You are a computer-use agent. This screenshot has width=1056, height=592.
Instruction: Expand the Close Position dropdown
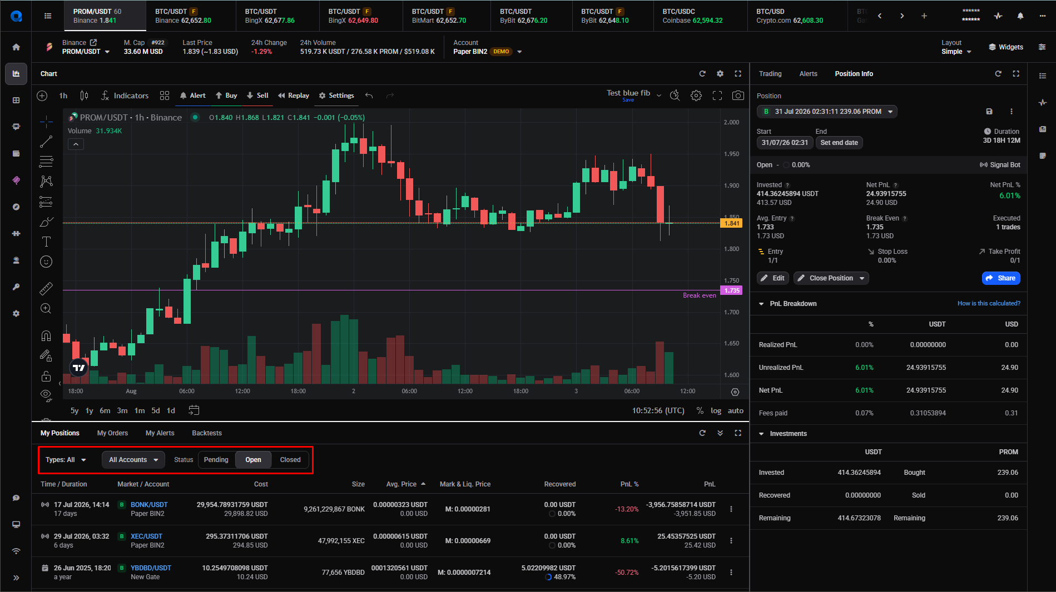[x=862, y=278]
